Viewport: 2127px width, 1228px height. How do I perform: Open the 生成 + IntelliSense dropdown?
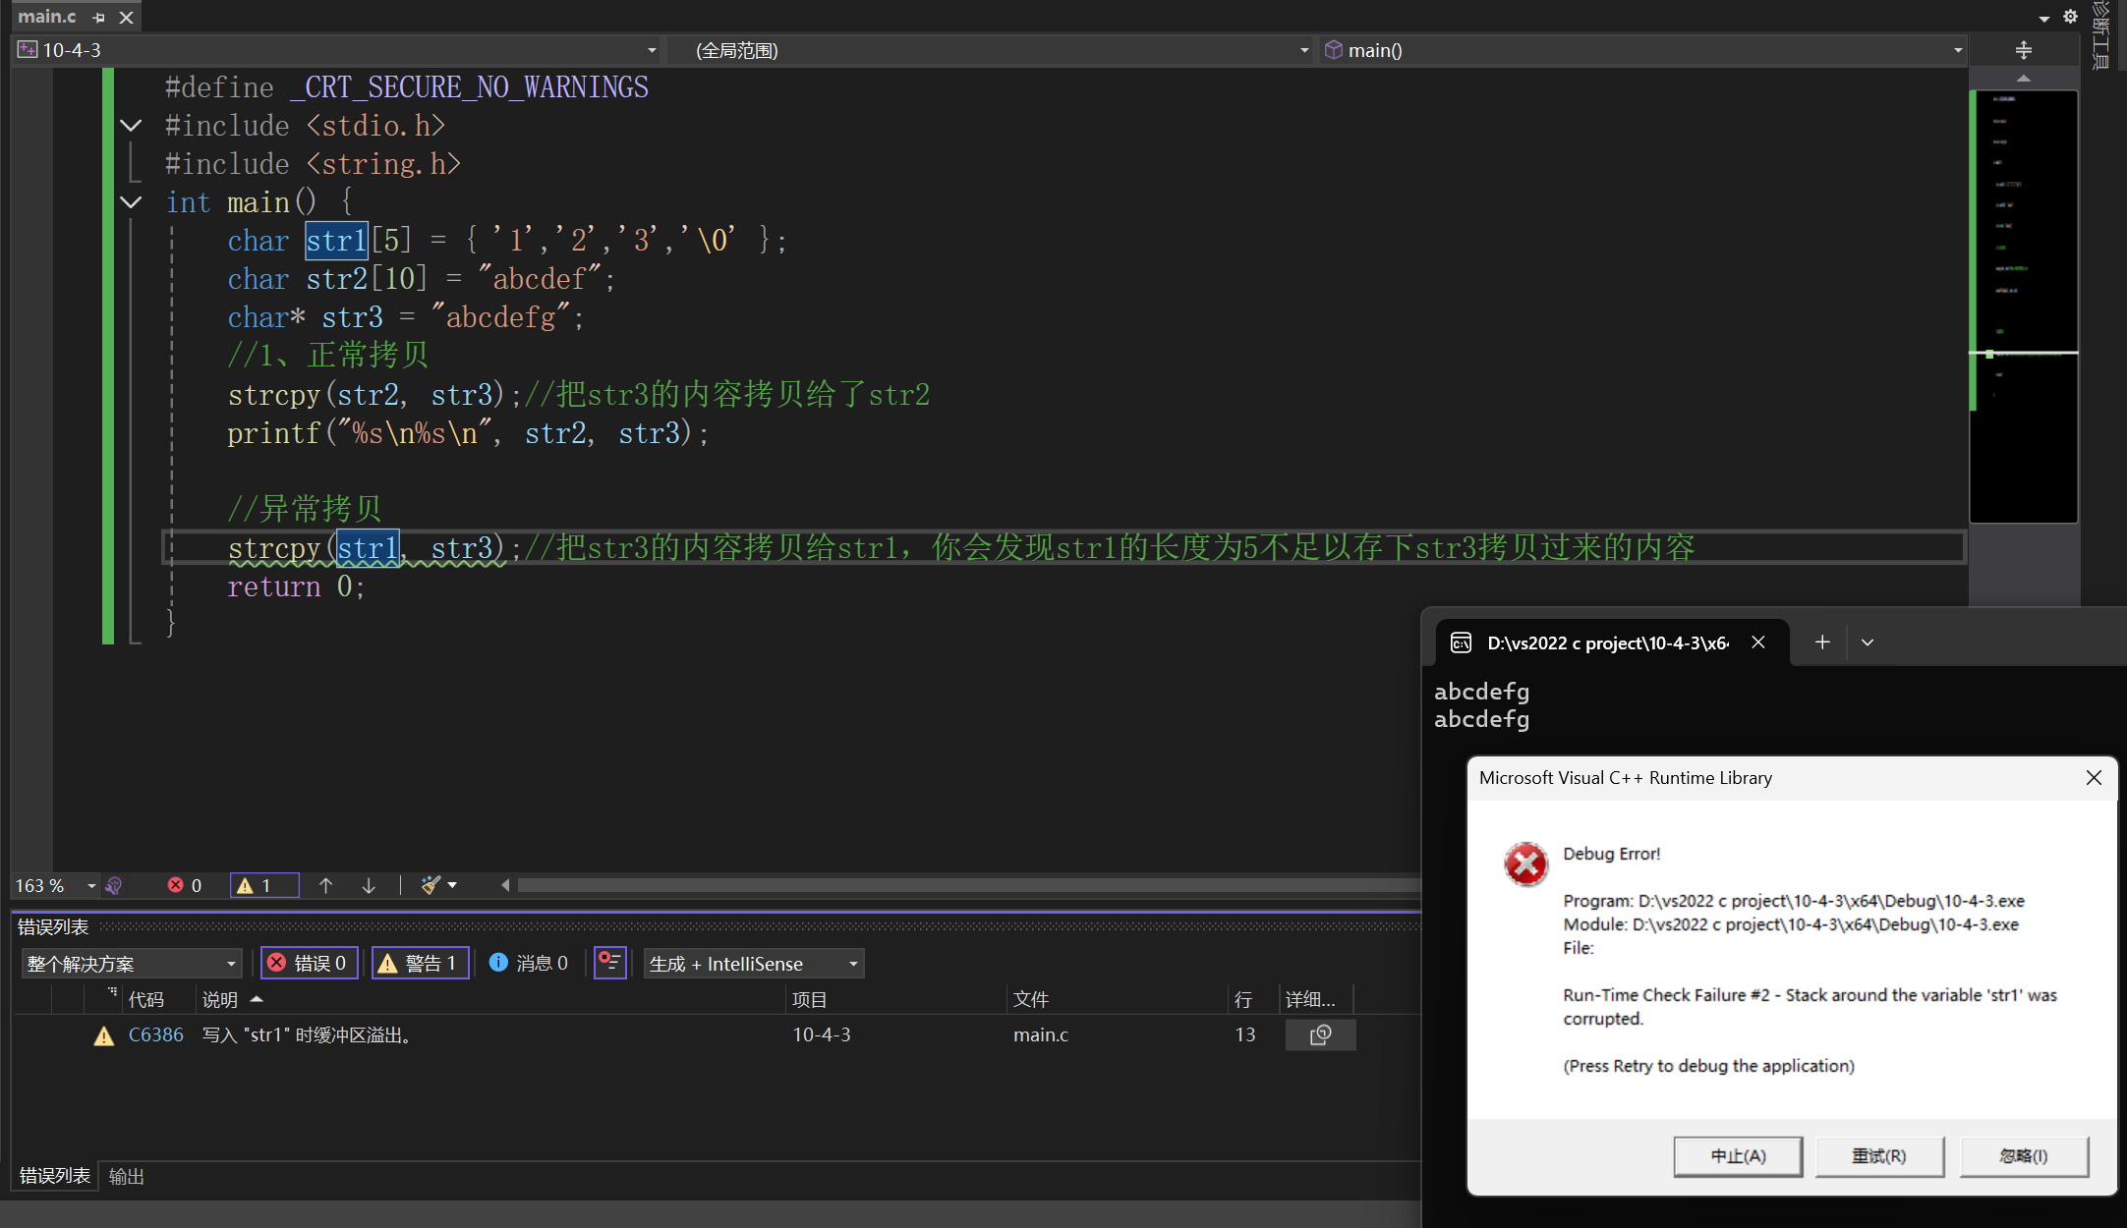point(753,964)
